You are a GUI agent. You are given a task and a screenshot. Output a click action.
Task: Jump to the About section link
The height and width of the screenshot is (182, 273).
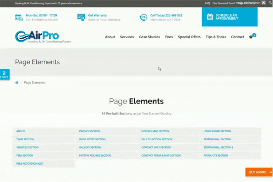coord(20,131)
